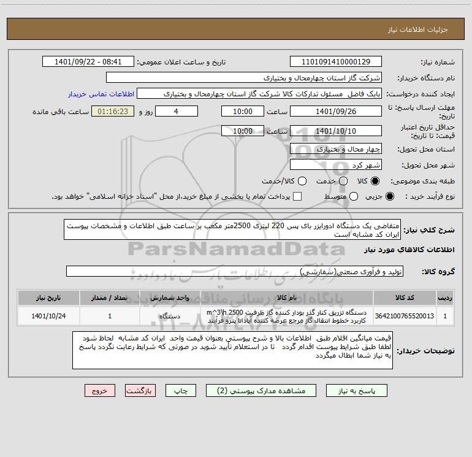Click the quantity cell showing 1
Screen dimensions: 472x457
tap(110, 316)
